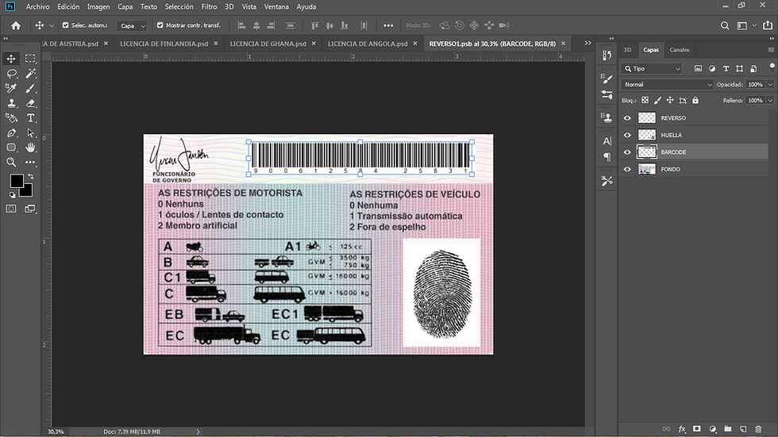Image resolution: width=778 pixels, height=437 pixels.
Task: Hide the BARCODE layer
Action: (627, 152)
